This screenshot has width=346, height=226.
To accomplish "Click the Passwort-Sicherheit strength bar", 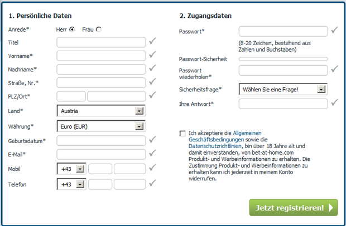I will [x=283, y=59].
